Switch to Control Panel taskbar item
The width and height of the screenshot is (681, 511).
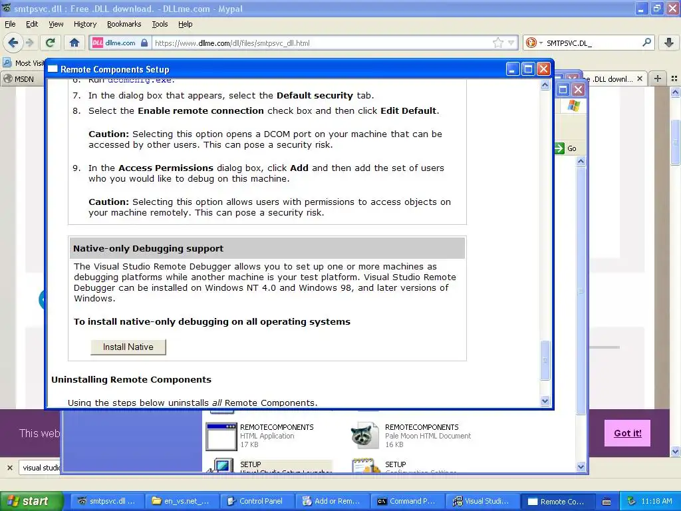257,502
